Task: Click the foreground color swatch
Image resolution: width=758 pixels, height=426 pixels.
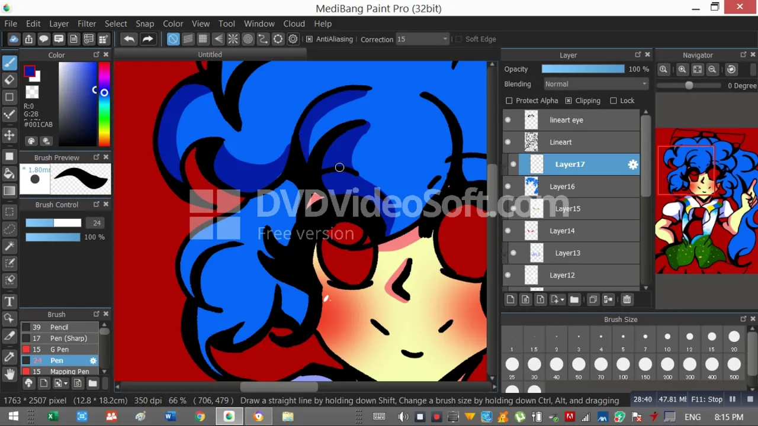Action: (x=29, y=72)
